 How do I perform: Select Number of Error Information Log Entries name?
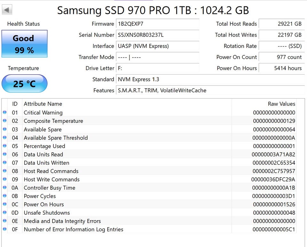tap(74, 229)
